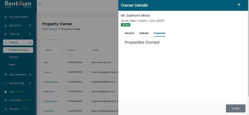Click the Noida, Uttar Pradesh address text
Screen dimensions: 249x115
(143, 21)
